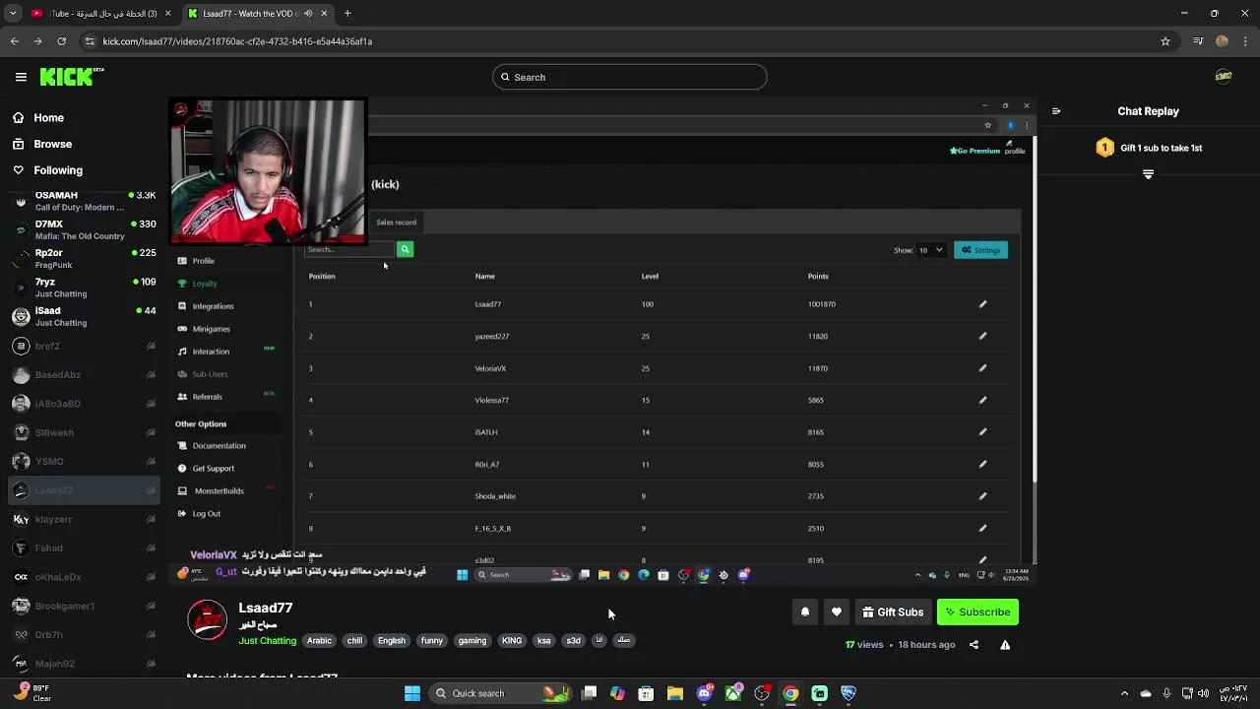Toggle notifications bell for Lsaad77

(805, 612)
